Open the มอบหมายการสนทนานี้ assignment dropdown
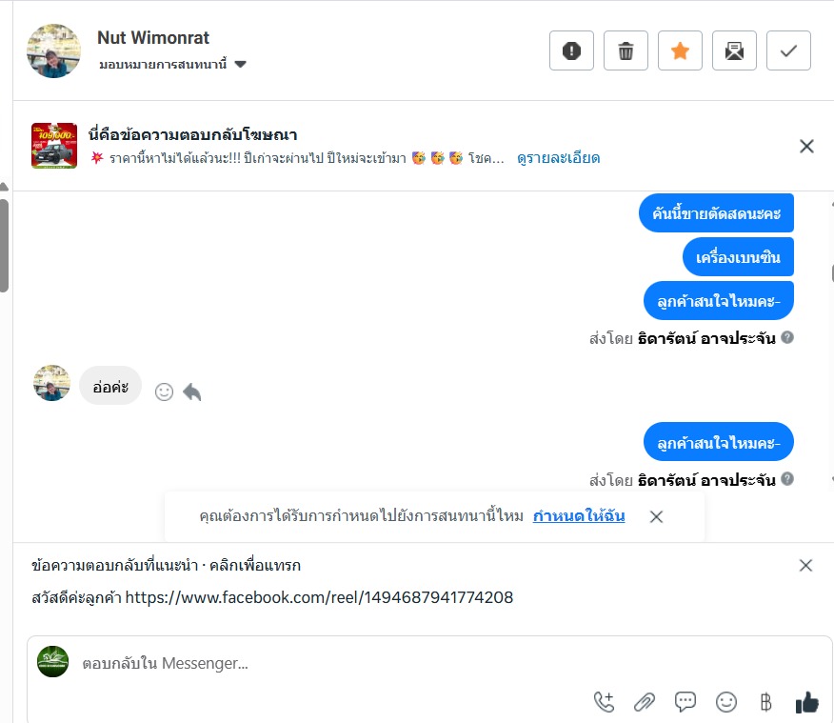834x723 pixels. (x=172, y=65)
